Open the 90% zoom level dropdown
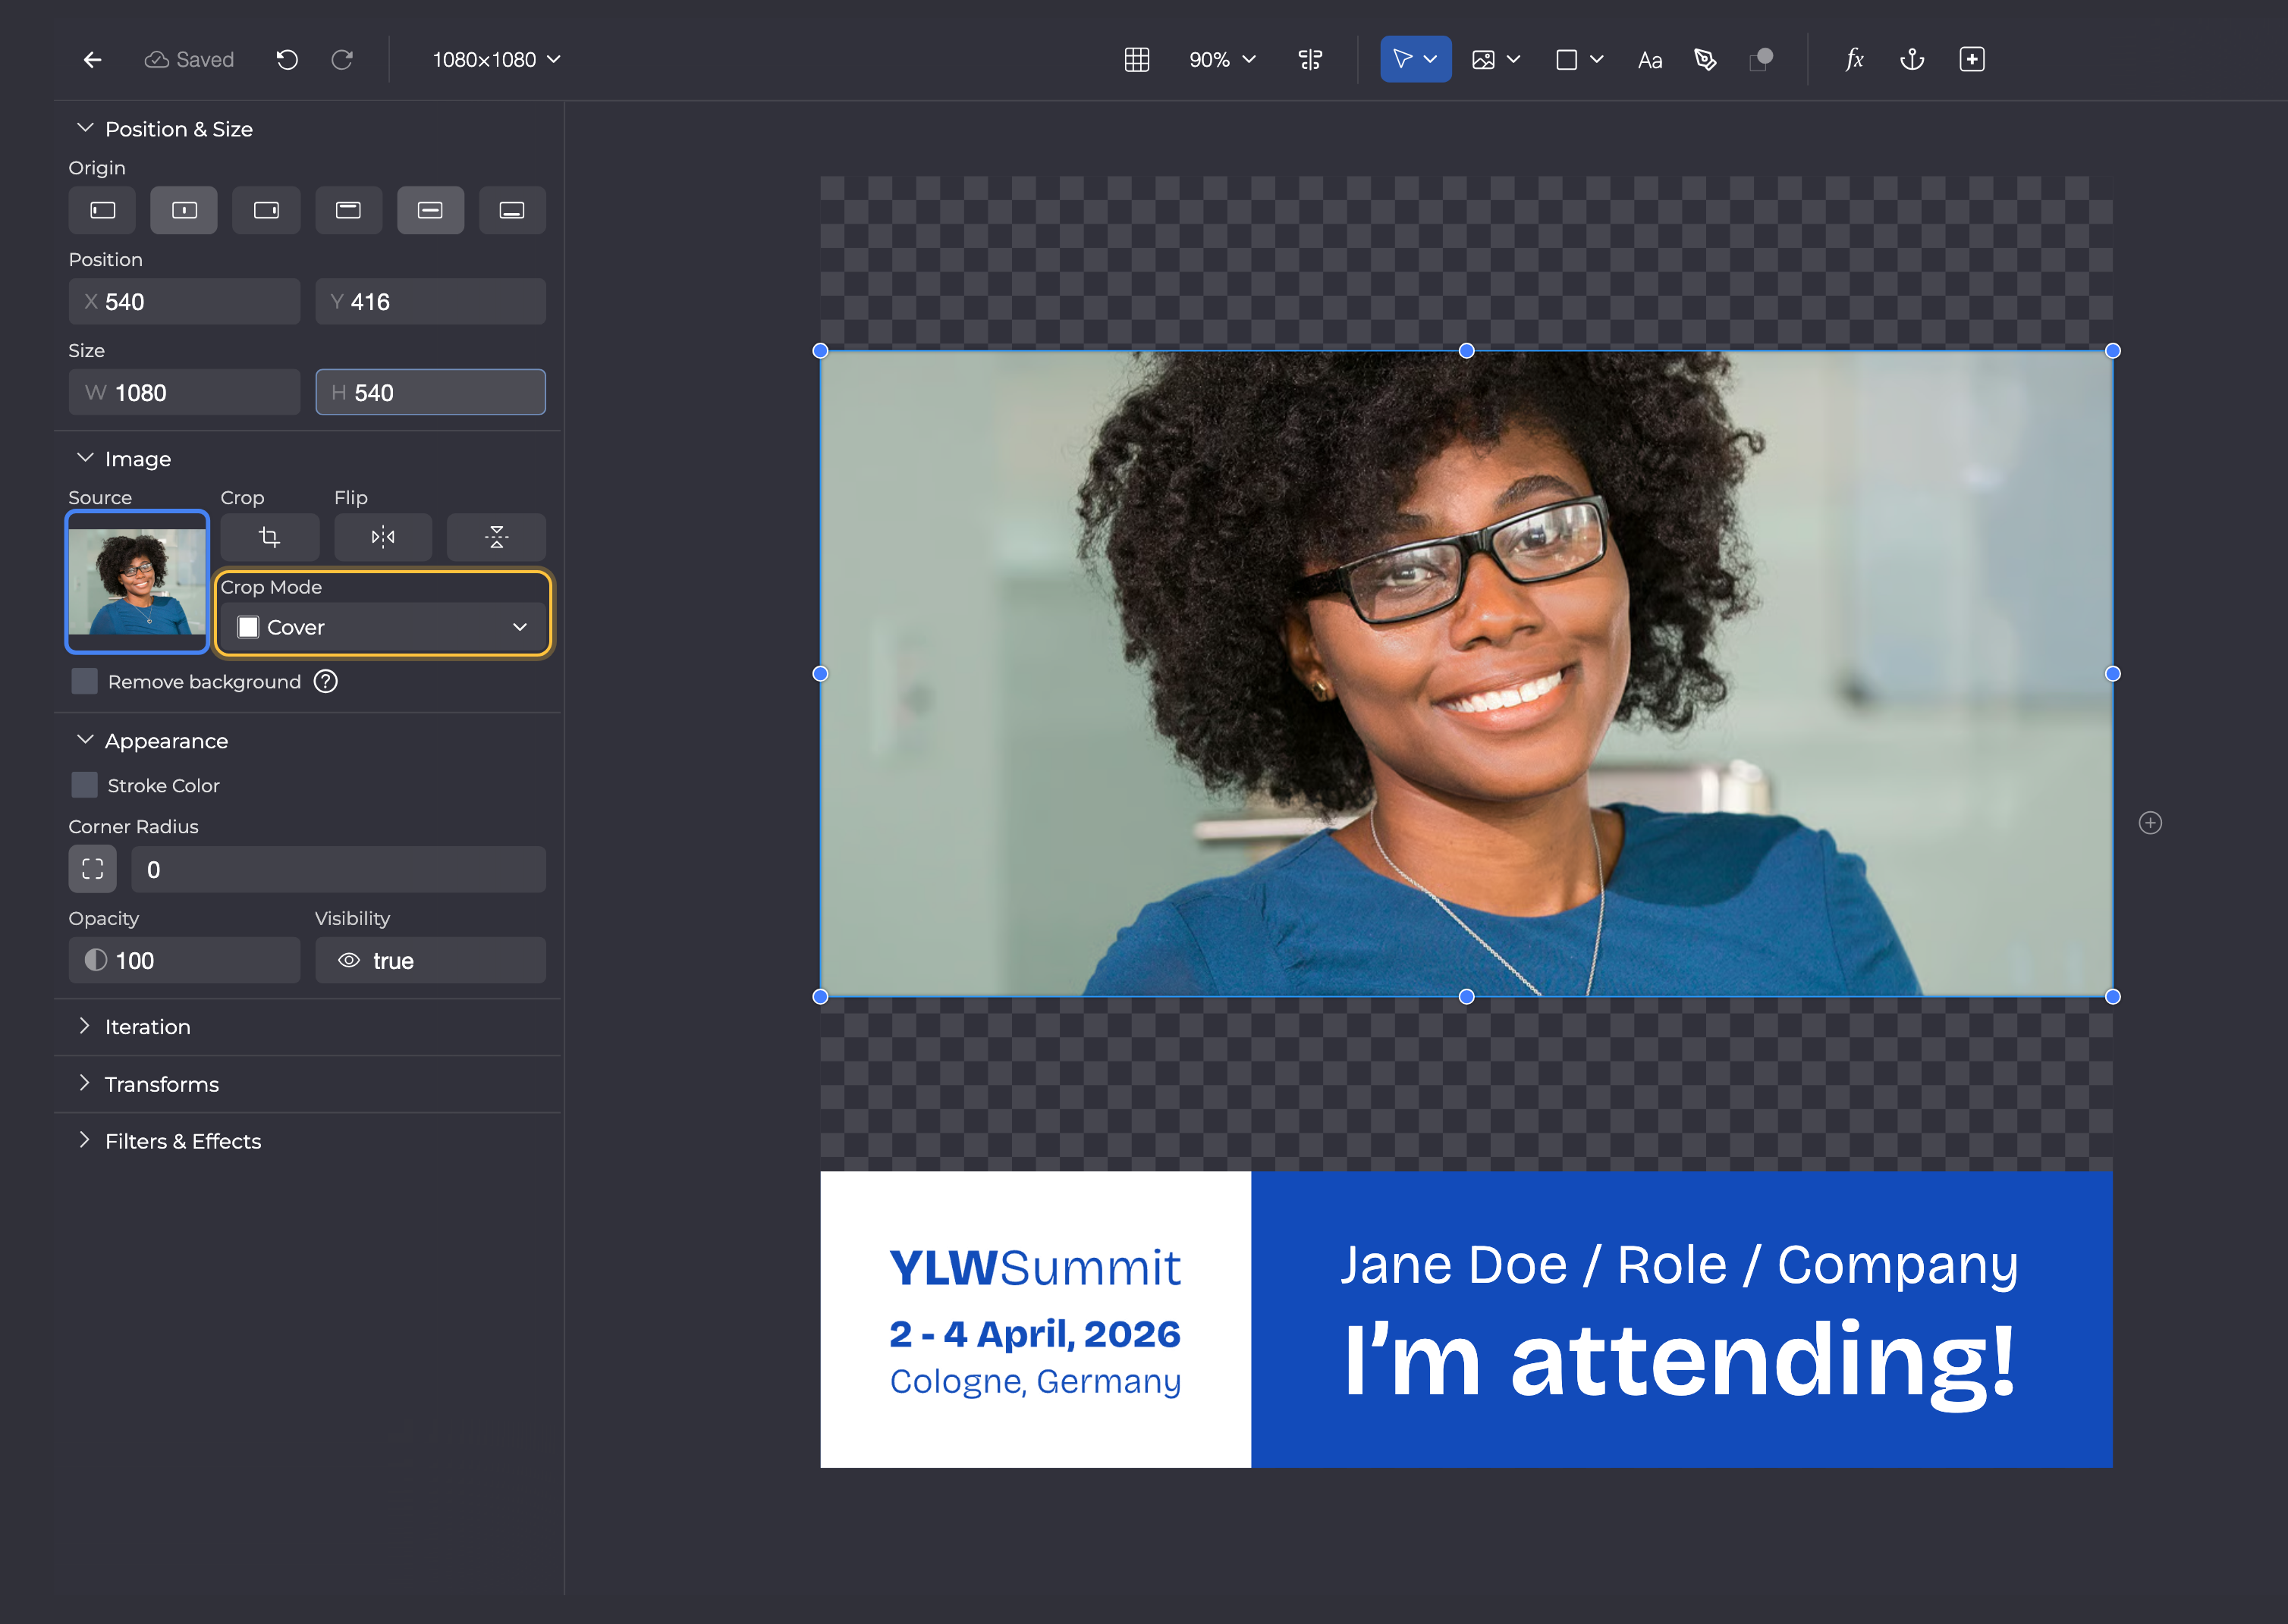 (1223, 60)
